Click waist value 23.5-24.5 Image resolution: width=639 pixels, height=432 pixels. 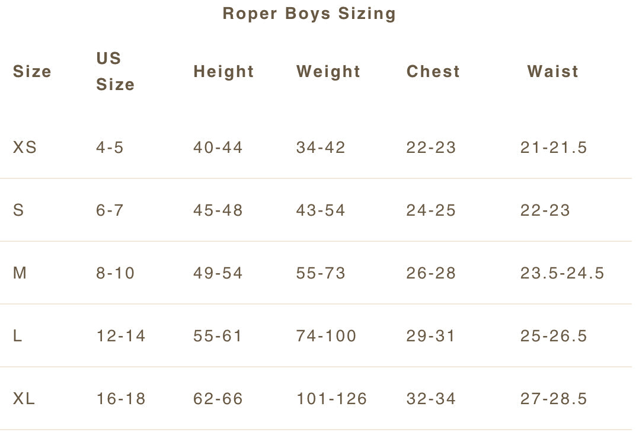click(562, 273)
